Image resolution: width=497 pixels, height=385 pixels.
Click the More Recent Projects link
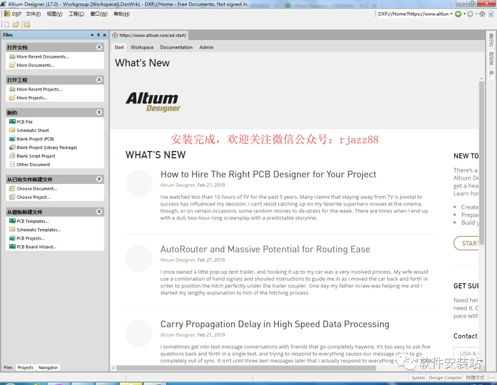coord(39,89)
